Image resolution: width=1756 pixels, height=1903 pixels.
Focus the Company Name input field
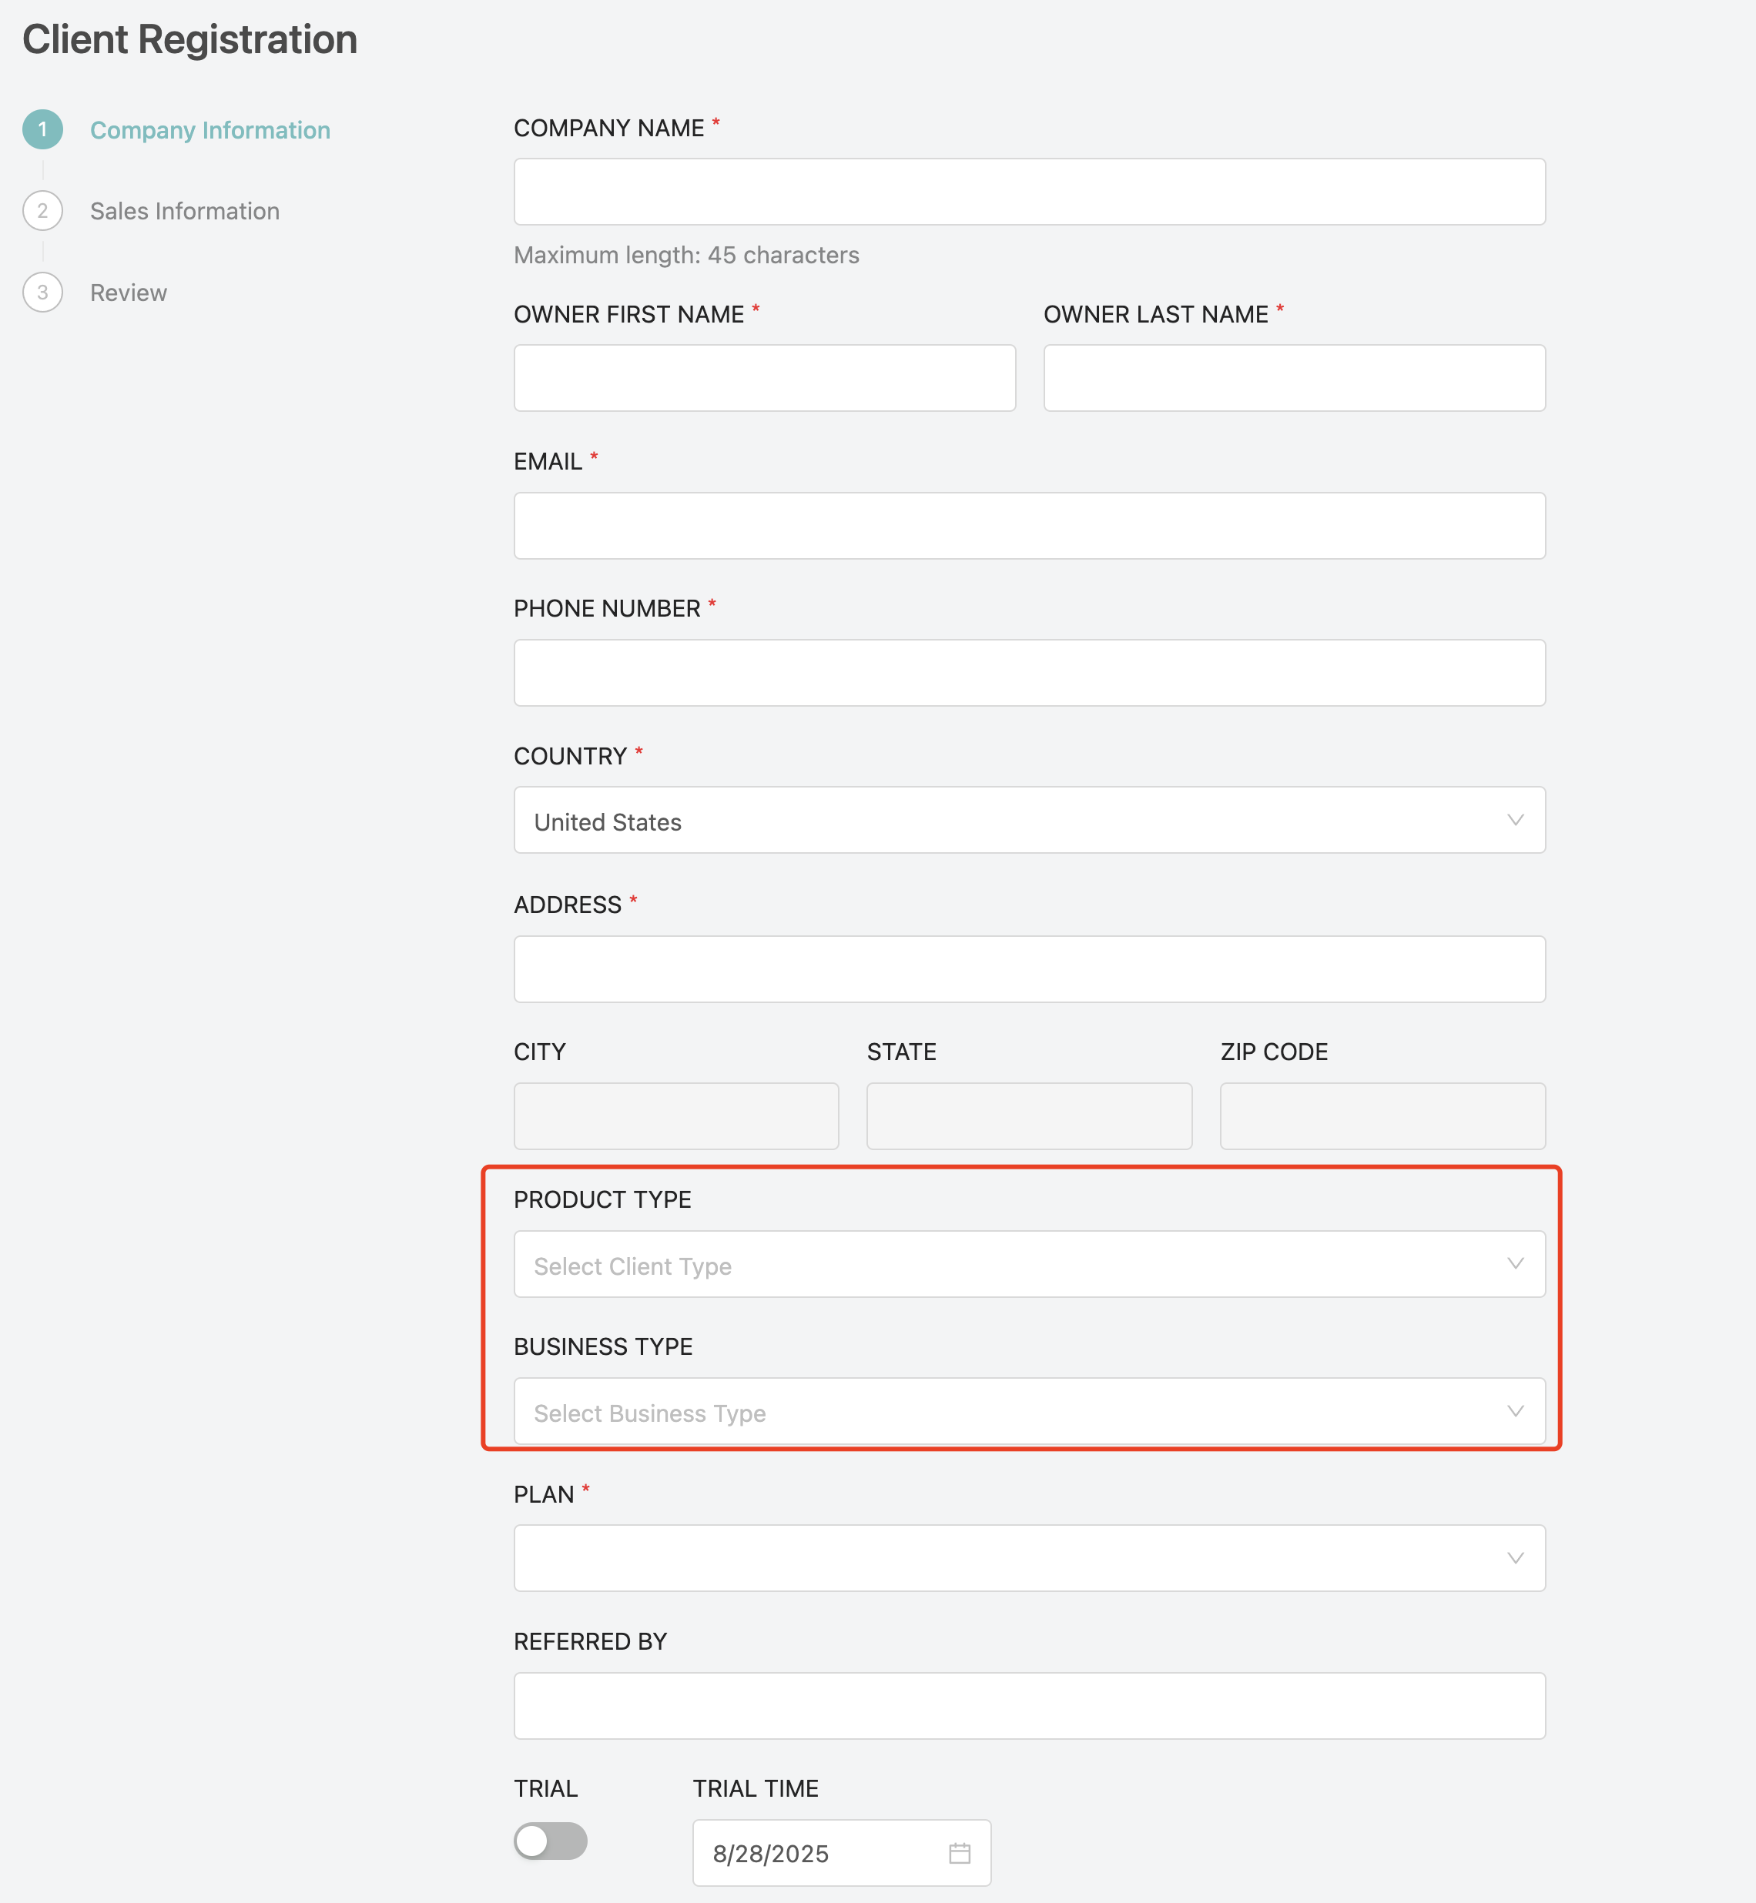tap(1029, 192)
